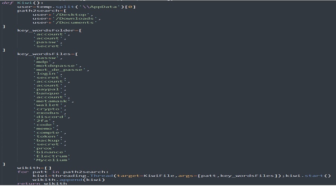
Task: Click the 'Mycelium' keyword entry
Action: 52,160
